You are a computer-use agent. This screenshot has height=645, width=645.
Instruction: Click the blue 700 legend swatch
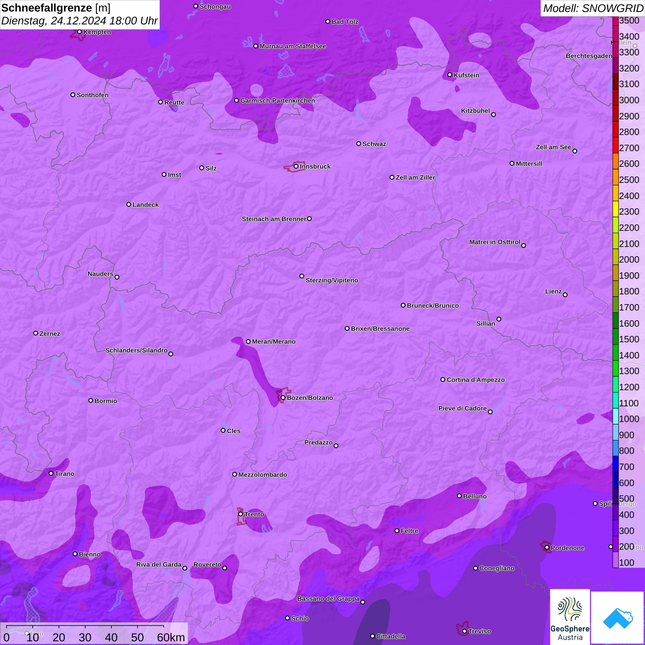(x=616, y=464)
